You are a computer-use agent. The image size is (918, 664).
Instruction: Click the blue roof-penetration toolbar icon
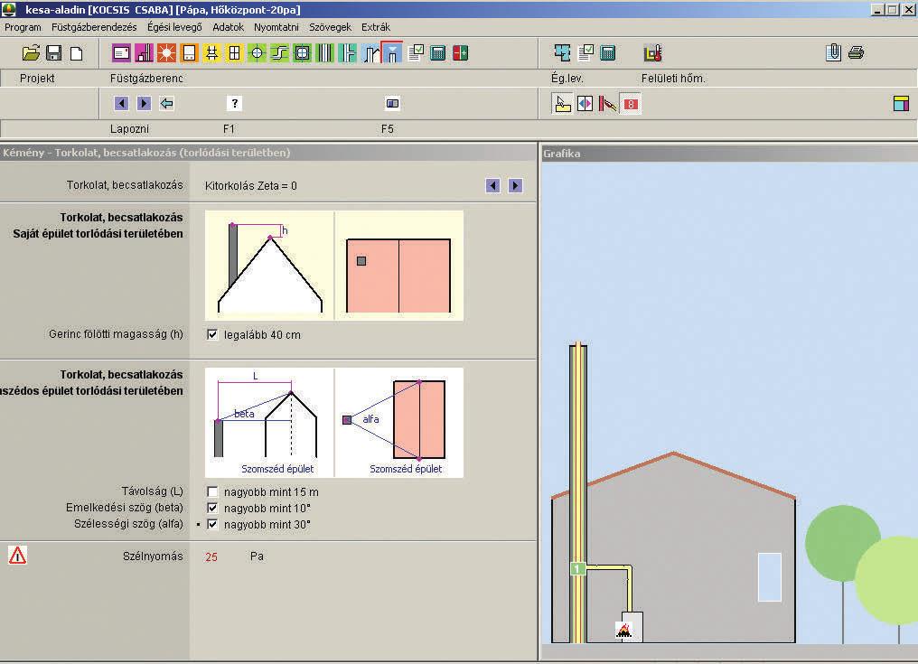click(x=370, y=53)
